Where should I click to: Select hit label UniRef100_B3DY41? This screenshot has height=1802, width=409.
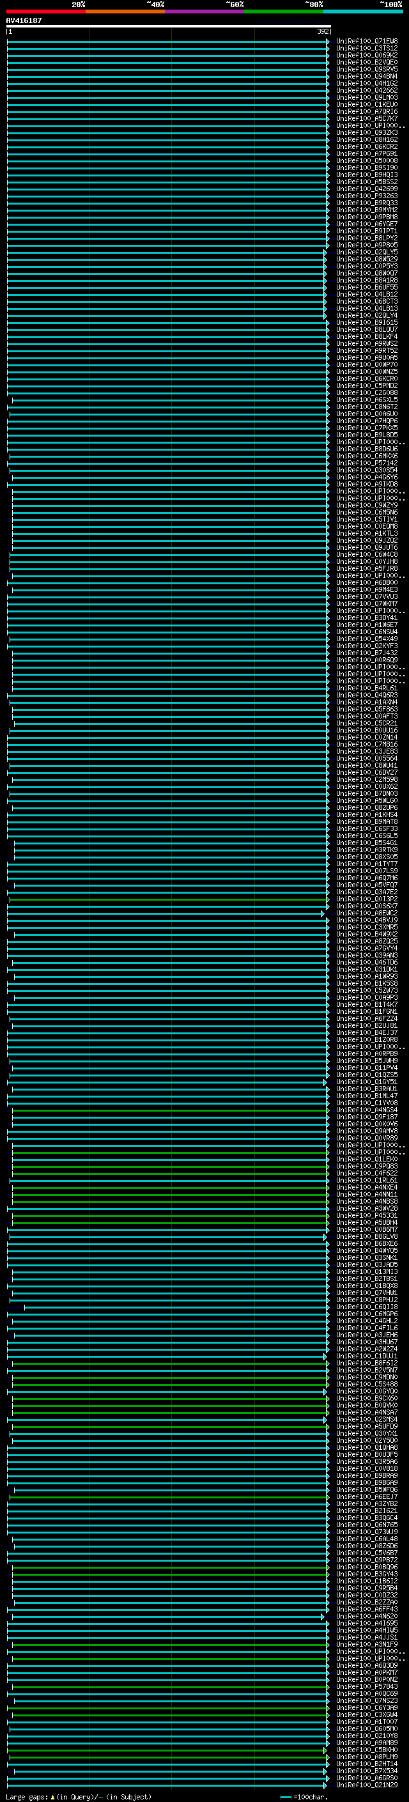(x=367, y=617)
